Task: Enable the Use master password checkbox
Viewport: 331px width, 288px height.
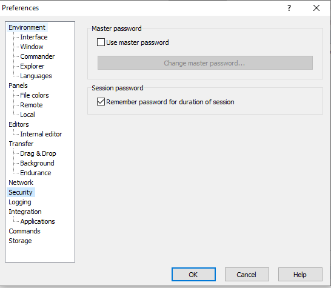Action: 101,42
